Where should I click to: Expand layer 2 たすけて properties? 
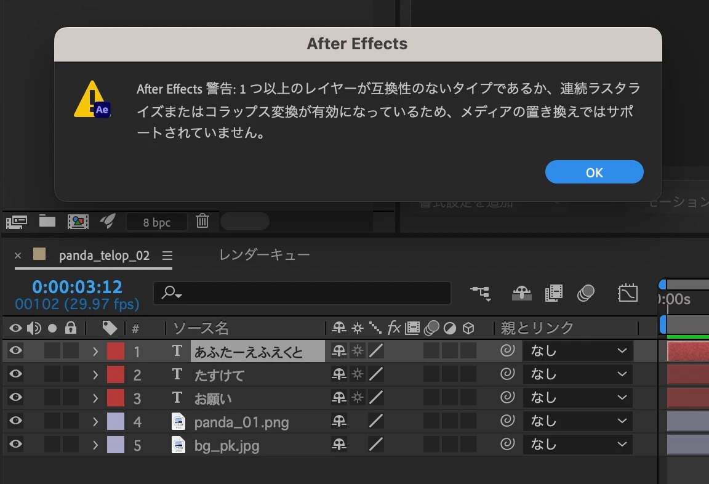pyautogui.click(x=95, y=375)
